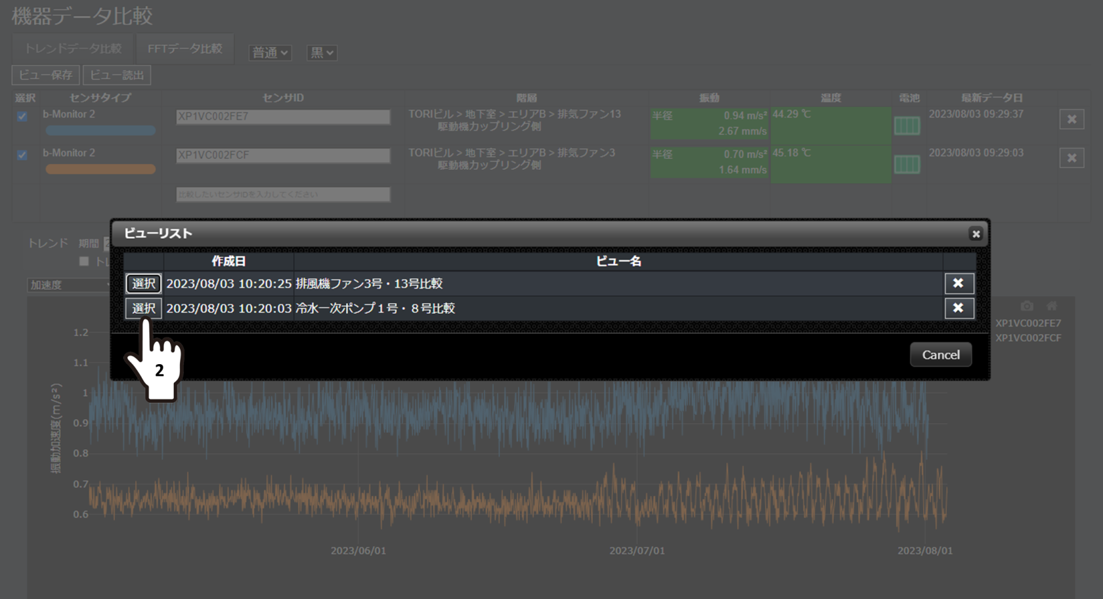Screen dimensions: 1103x599
Task: Click the ビュー保存 button
Action: tap(45, 75)
